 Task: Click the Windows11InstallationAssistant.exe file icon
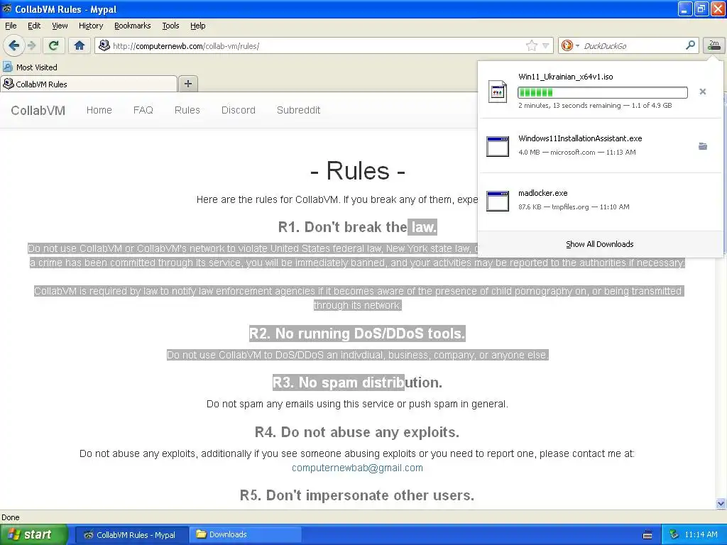point(498,146)
